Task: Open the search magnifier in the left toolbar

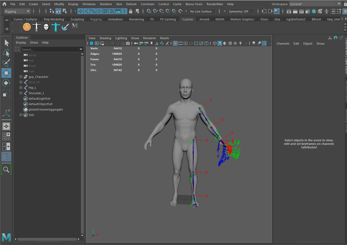Action: tap(6, 170)
